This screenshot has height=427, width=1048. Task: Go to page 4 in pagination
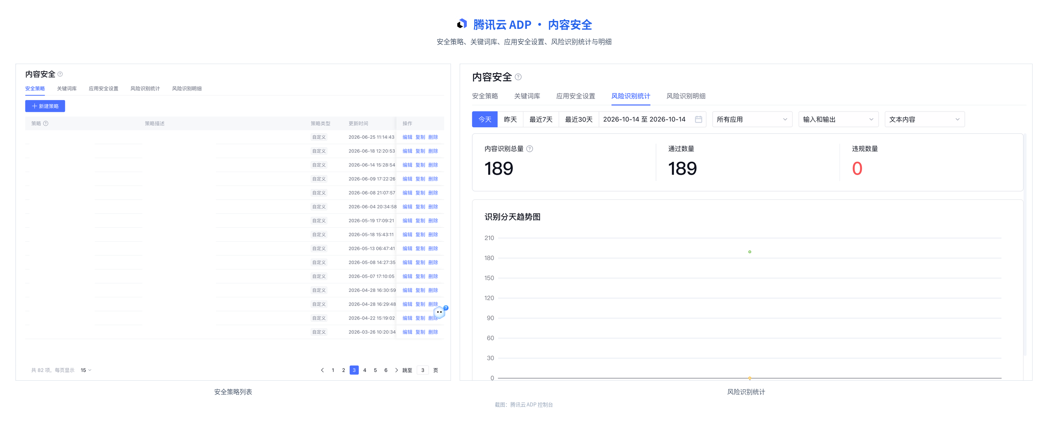[x=365, y=370]
